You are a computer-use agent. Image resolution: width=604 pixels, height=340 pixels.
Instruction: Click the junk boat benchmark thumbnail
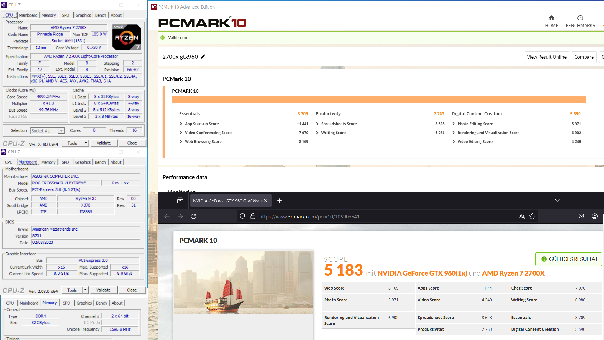(243, 282)
